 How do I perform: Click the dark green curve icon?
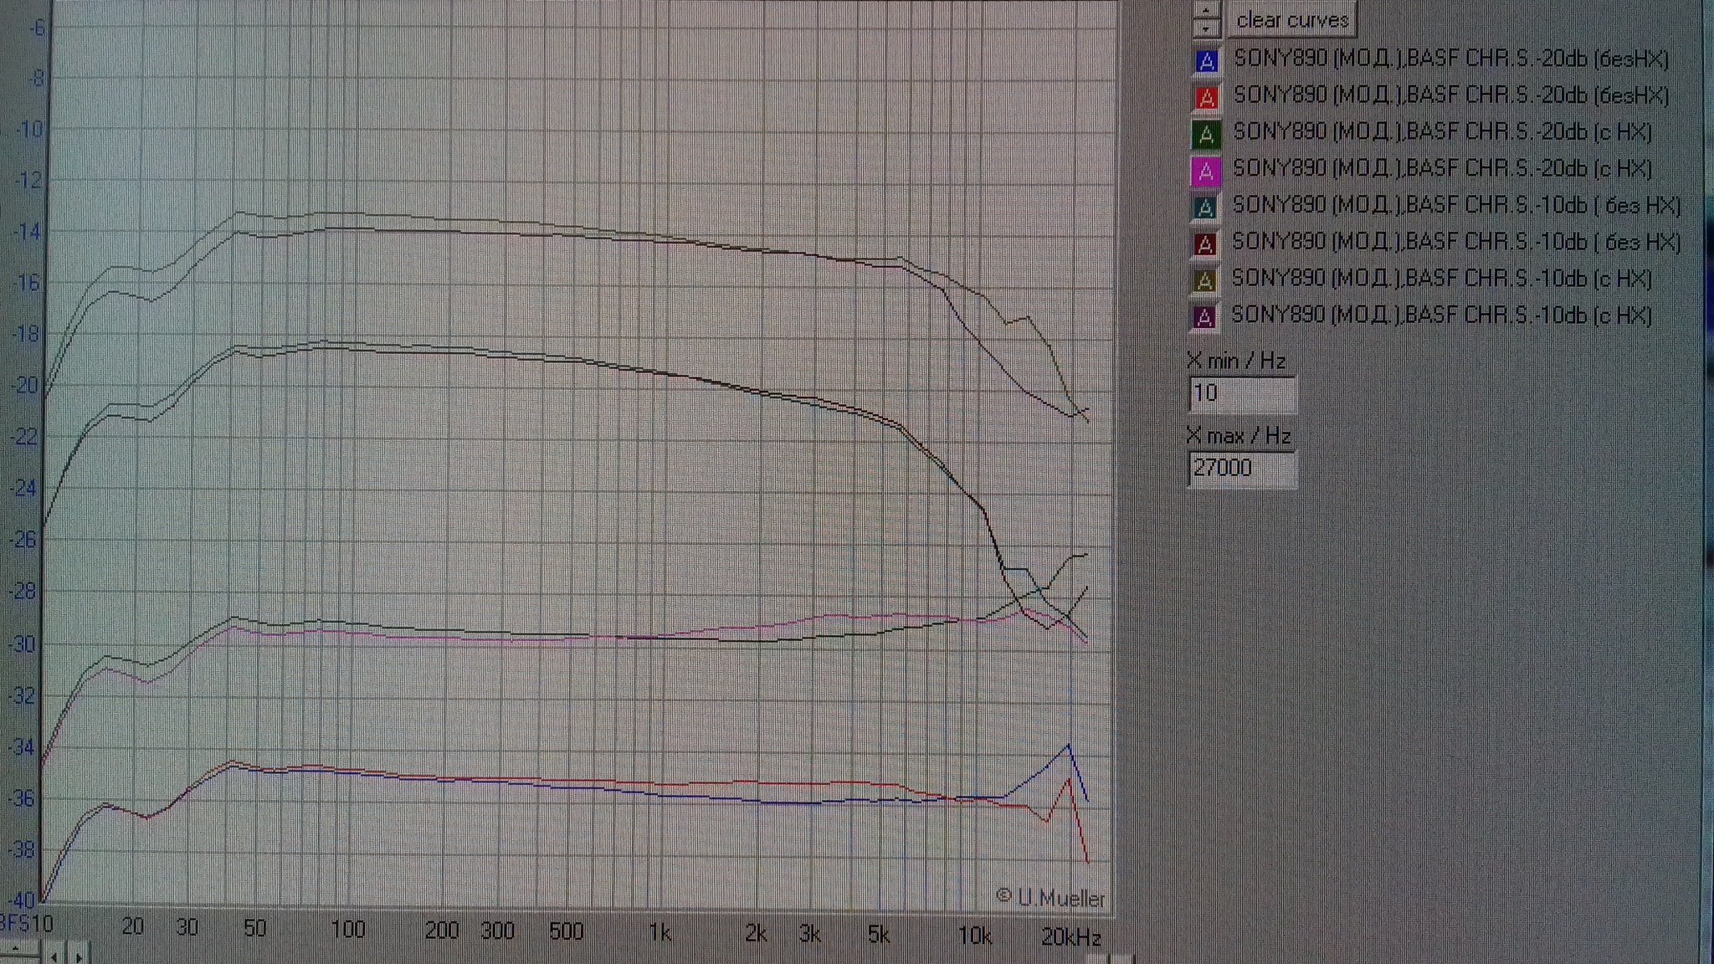click(x=1206, y=135)
